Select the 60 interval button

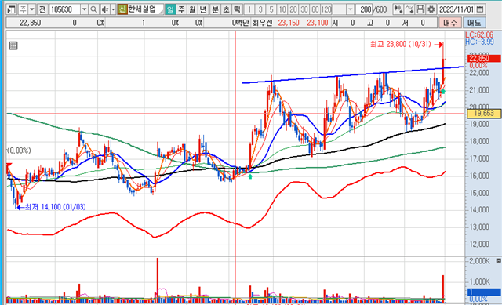coord(315,9)
